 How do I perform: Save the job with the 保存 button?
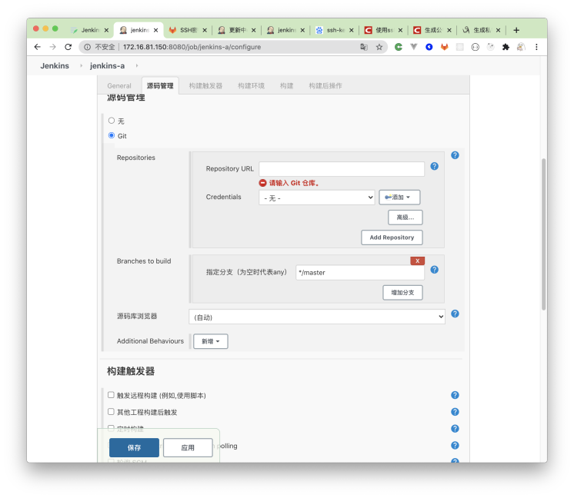click(134, 447)
